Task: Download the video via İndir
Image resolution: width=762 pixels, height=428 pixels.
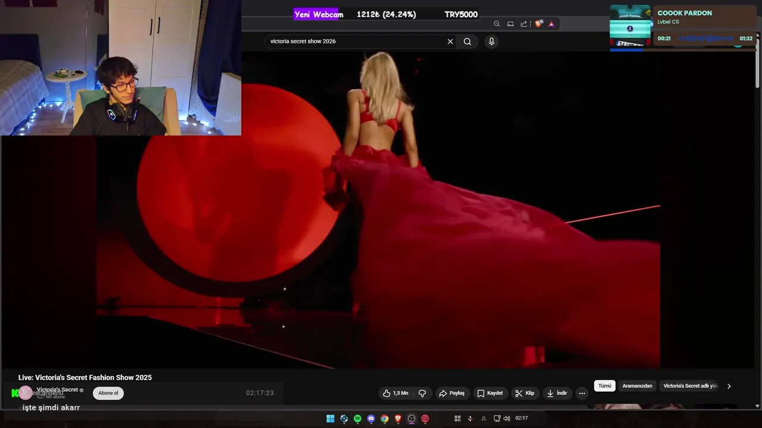Action: pyautogui.click(x=557, y=393)
